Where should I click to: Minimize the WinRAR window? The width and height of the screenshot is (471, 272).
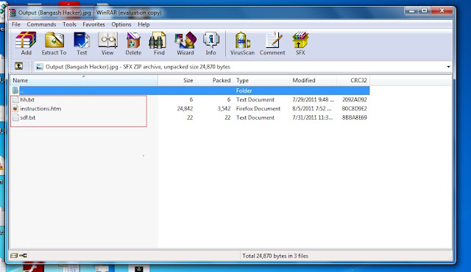tap(411, 11)
